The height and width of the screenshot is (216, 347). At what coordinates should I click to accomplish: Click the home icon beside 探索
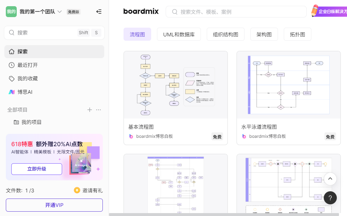[x=12, y=52]
